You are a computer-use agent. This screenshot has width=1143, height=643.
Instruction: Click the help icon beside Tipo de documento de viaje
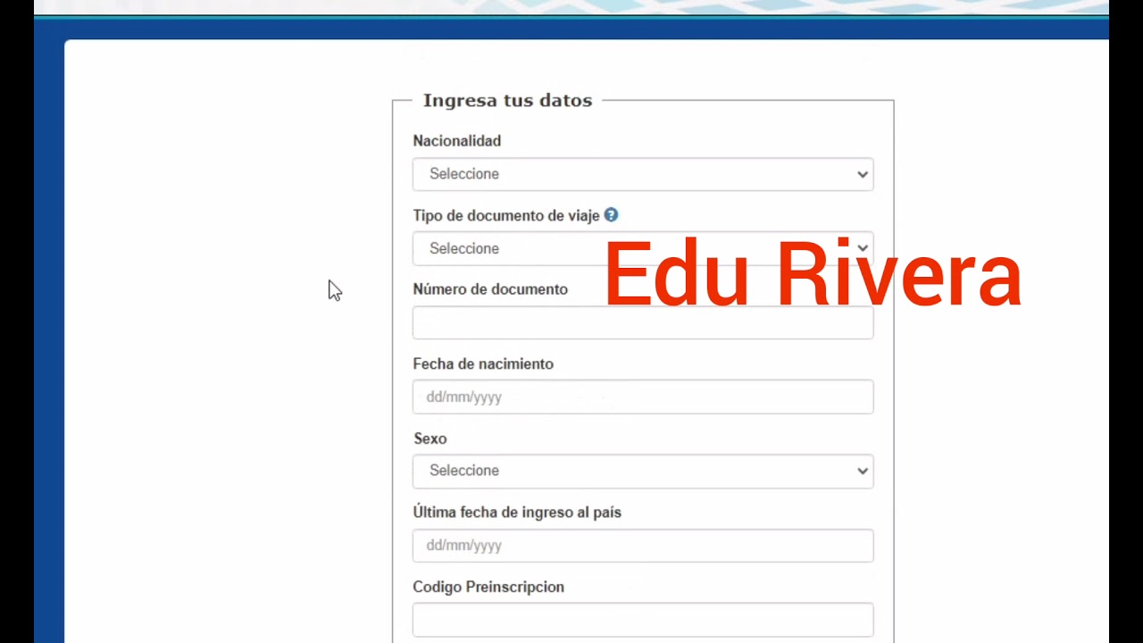[x=611, y=215]
